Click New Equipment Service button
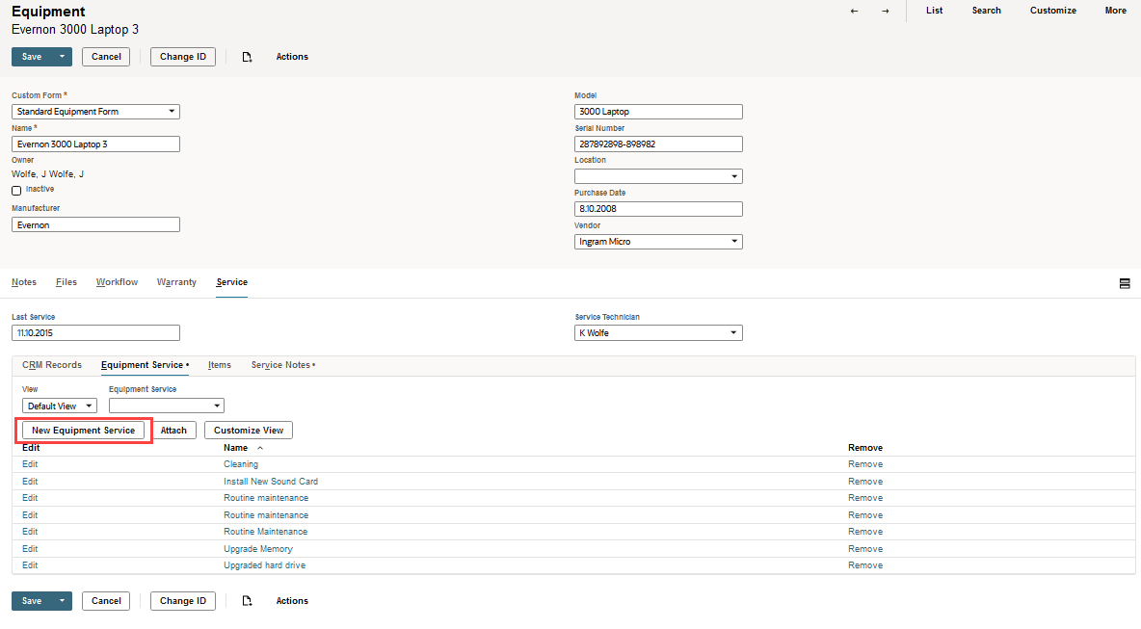 (83, 431)
